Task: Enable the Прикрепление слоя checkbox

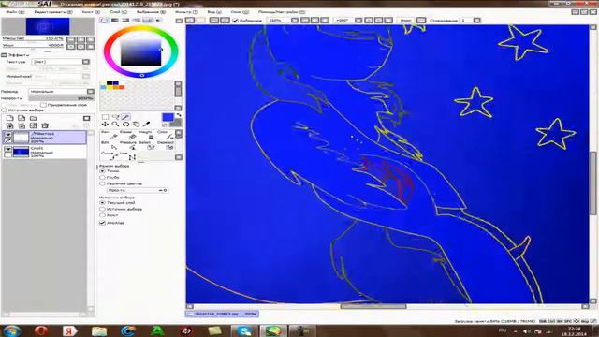Action: [x=44, y=105]
